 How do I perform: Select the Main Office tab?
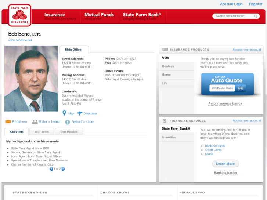(74, 50)
